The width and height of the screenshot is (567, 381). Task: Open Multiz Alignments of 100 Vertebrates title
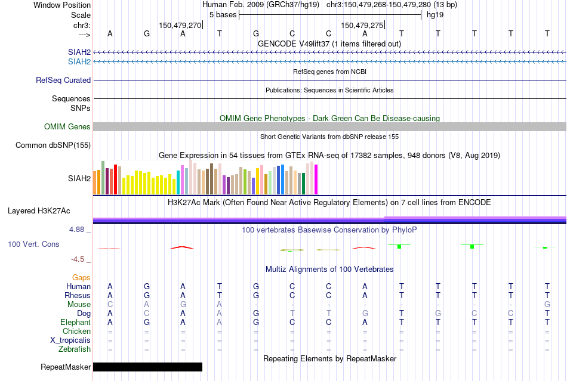pyautogui.click(x=329, y=269)
